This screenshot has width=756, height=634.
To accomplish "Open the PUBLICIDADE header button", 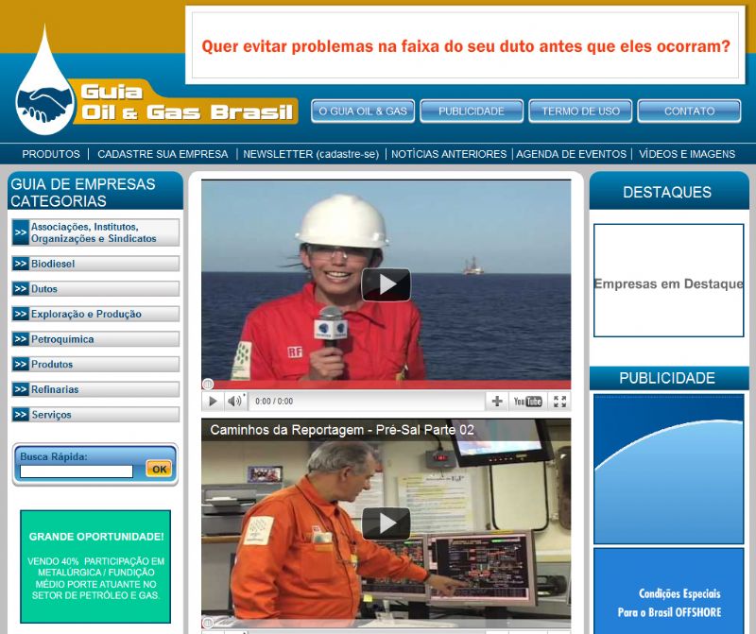I will coord(472,111).
